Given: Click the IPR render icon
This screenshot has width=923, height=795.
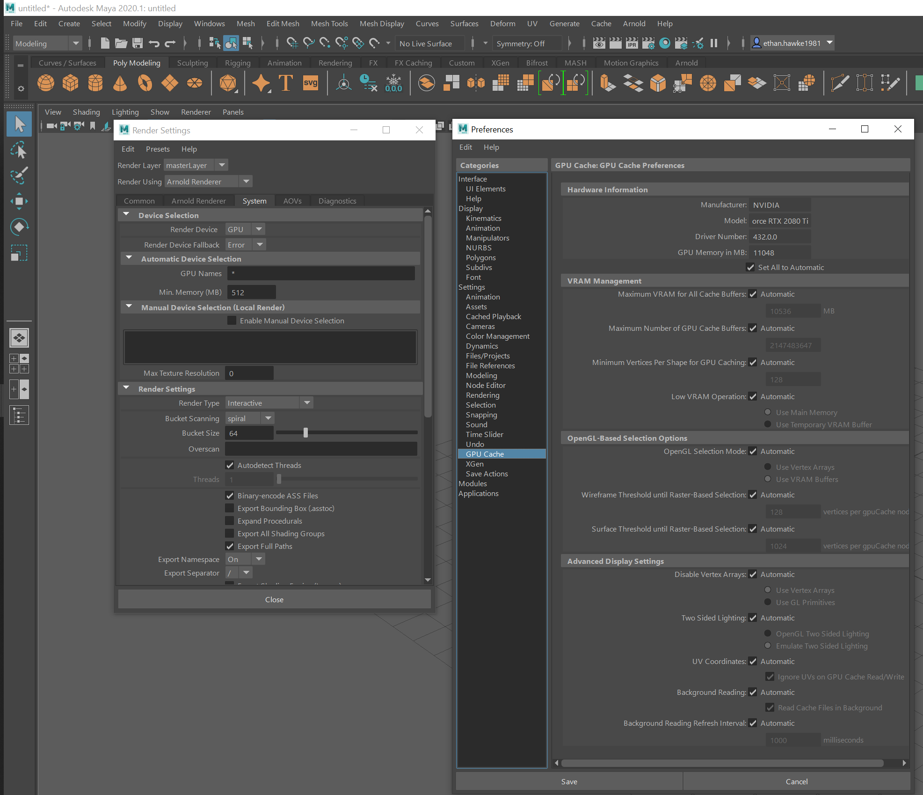Looking at the screenshot, I should tap(632, 44).
